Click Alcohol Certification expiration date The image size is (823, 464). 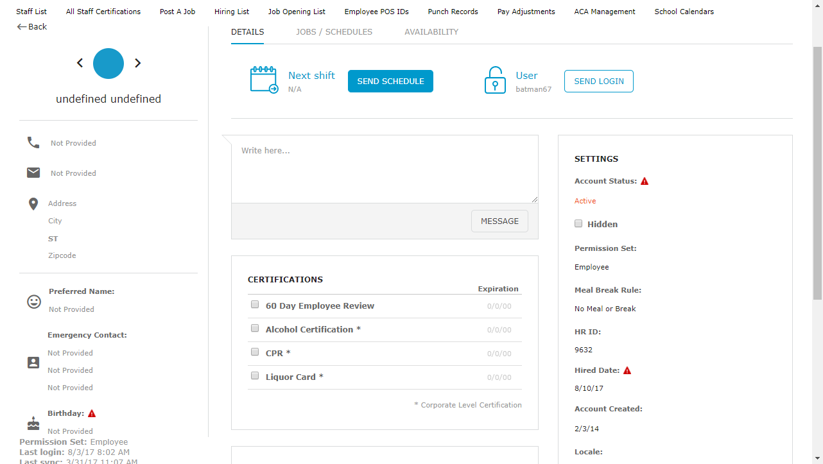[x=499, y=330]
